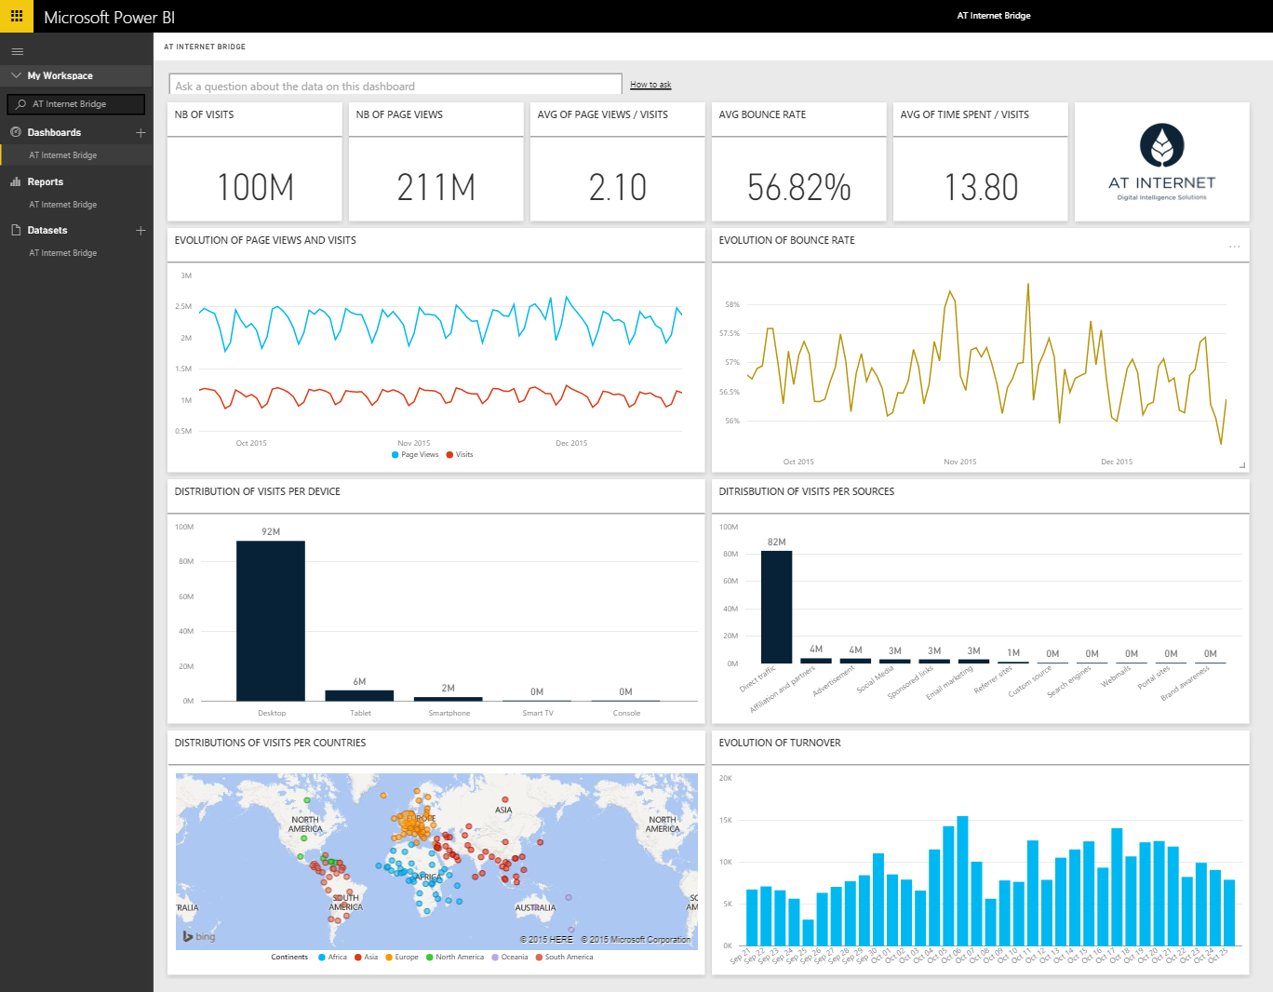This screenshot has width=1273, height=992.
Task: Click the Smartphone bar labeled 2M
Action: pos(449,699)
